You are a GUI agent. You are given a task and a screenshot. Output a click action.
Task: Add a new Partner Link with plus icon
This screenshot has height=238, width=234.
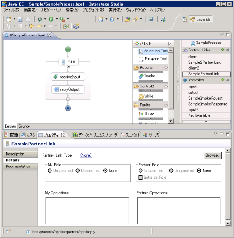pyautogui.click(x=223, y=50)
